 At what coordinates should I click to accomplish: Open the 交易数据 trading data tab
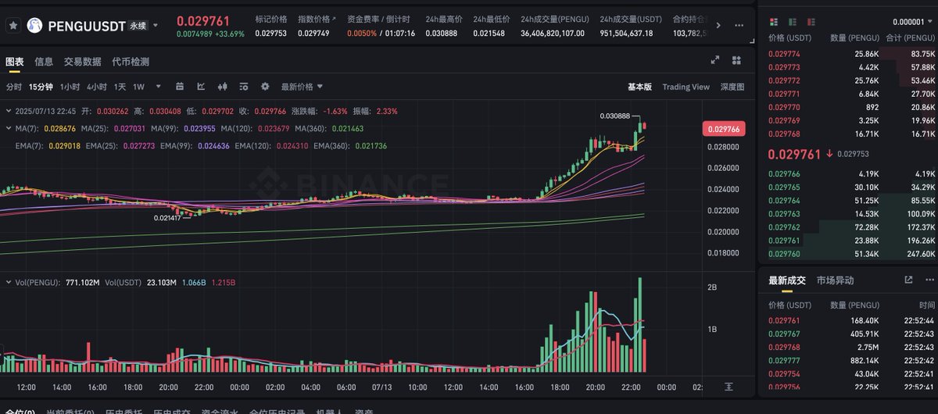click(x=82, y=62)
